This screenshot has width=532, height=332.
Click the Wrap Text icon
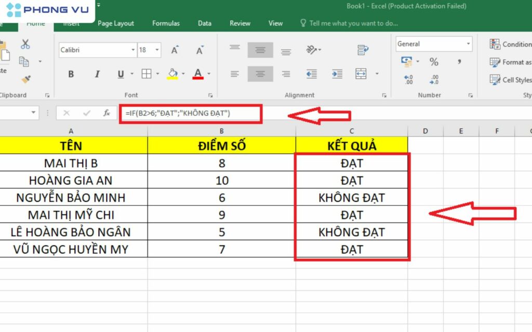[363, 50]
